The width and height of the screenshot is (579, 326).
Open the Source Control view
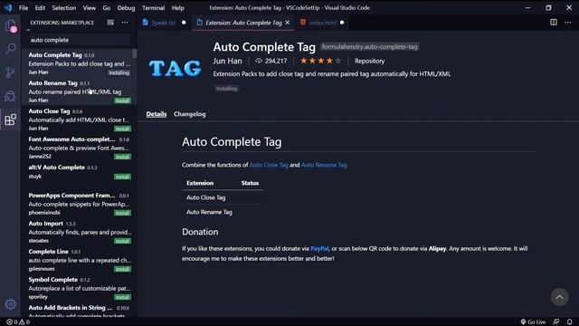[x=10, y=72]
